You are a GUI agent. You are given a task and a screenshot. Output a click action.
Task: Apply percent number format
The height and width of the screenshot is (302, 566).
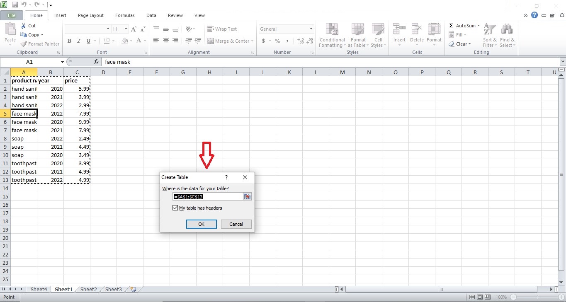[277, 41]
